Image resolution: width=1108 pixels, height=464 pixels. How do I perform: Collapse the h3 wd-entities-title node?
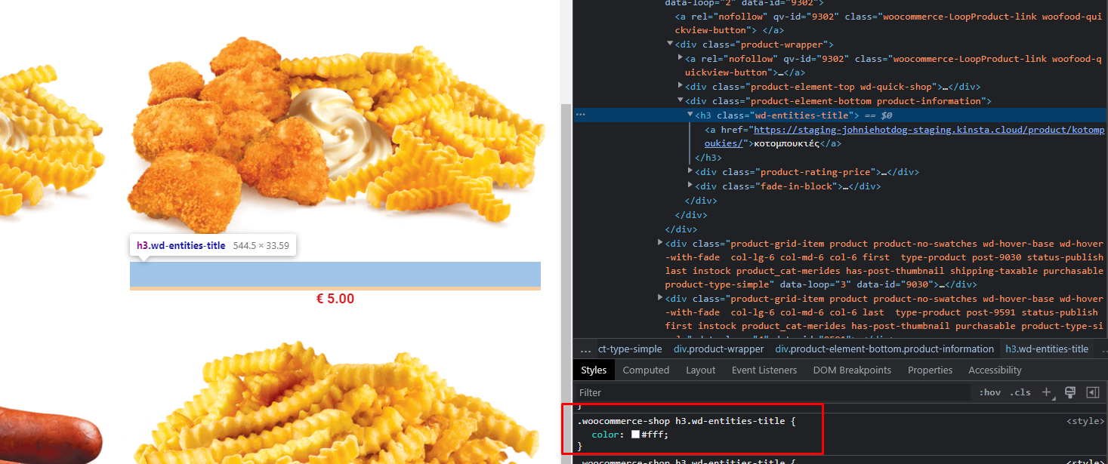click(x=690, y=115)
